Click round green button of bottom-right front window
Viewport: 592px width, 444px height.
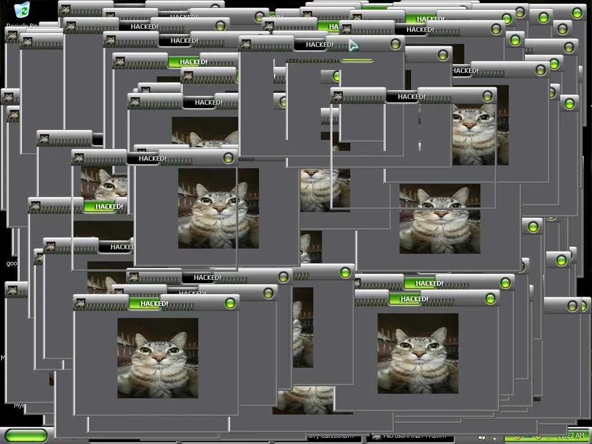(x=490, y=299)
